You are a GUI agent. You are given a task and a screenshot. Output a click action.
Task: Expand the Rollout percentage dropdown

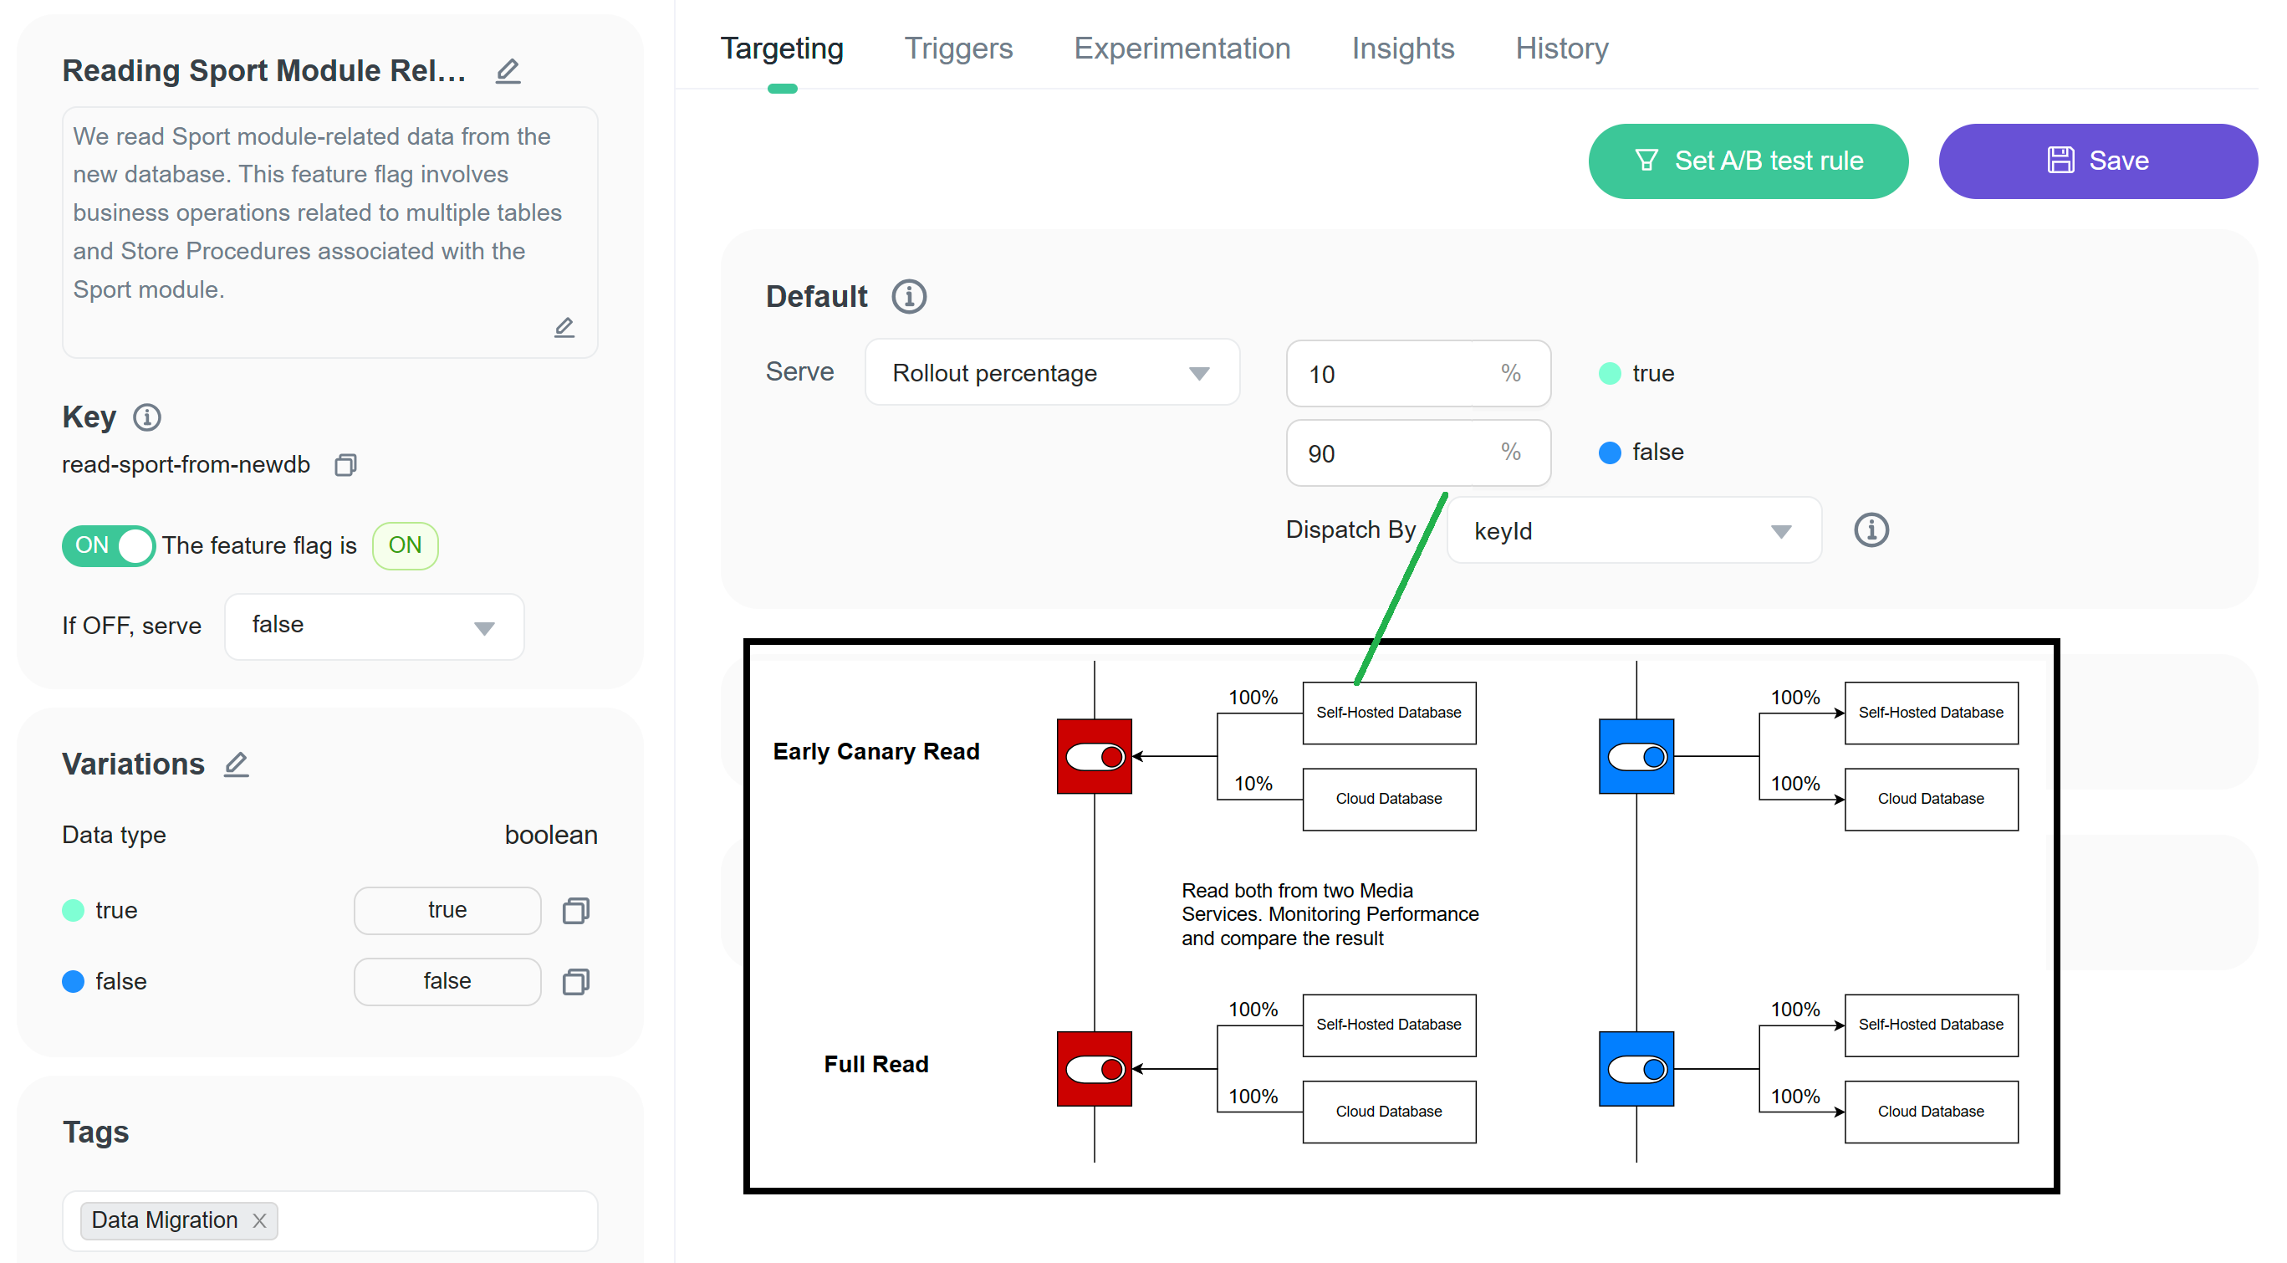coord(1052,373)
